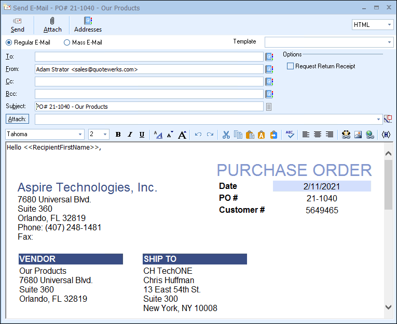Click in the Subject text field
Viewport: 397px width, 324px height.
coord(149,107)
